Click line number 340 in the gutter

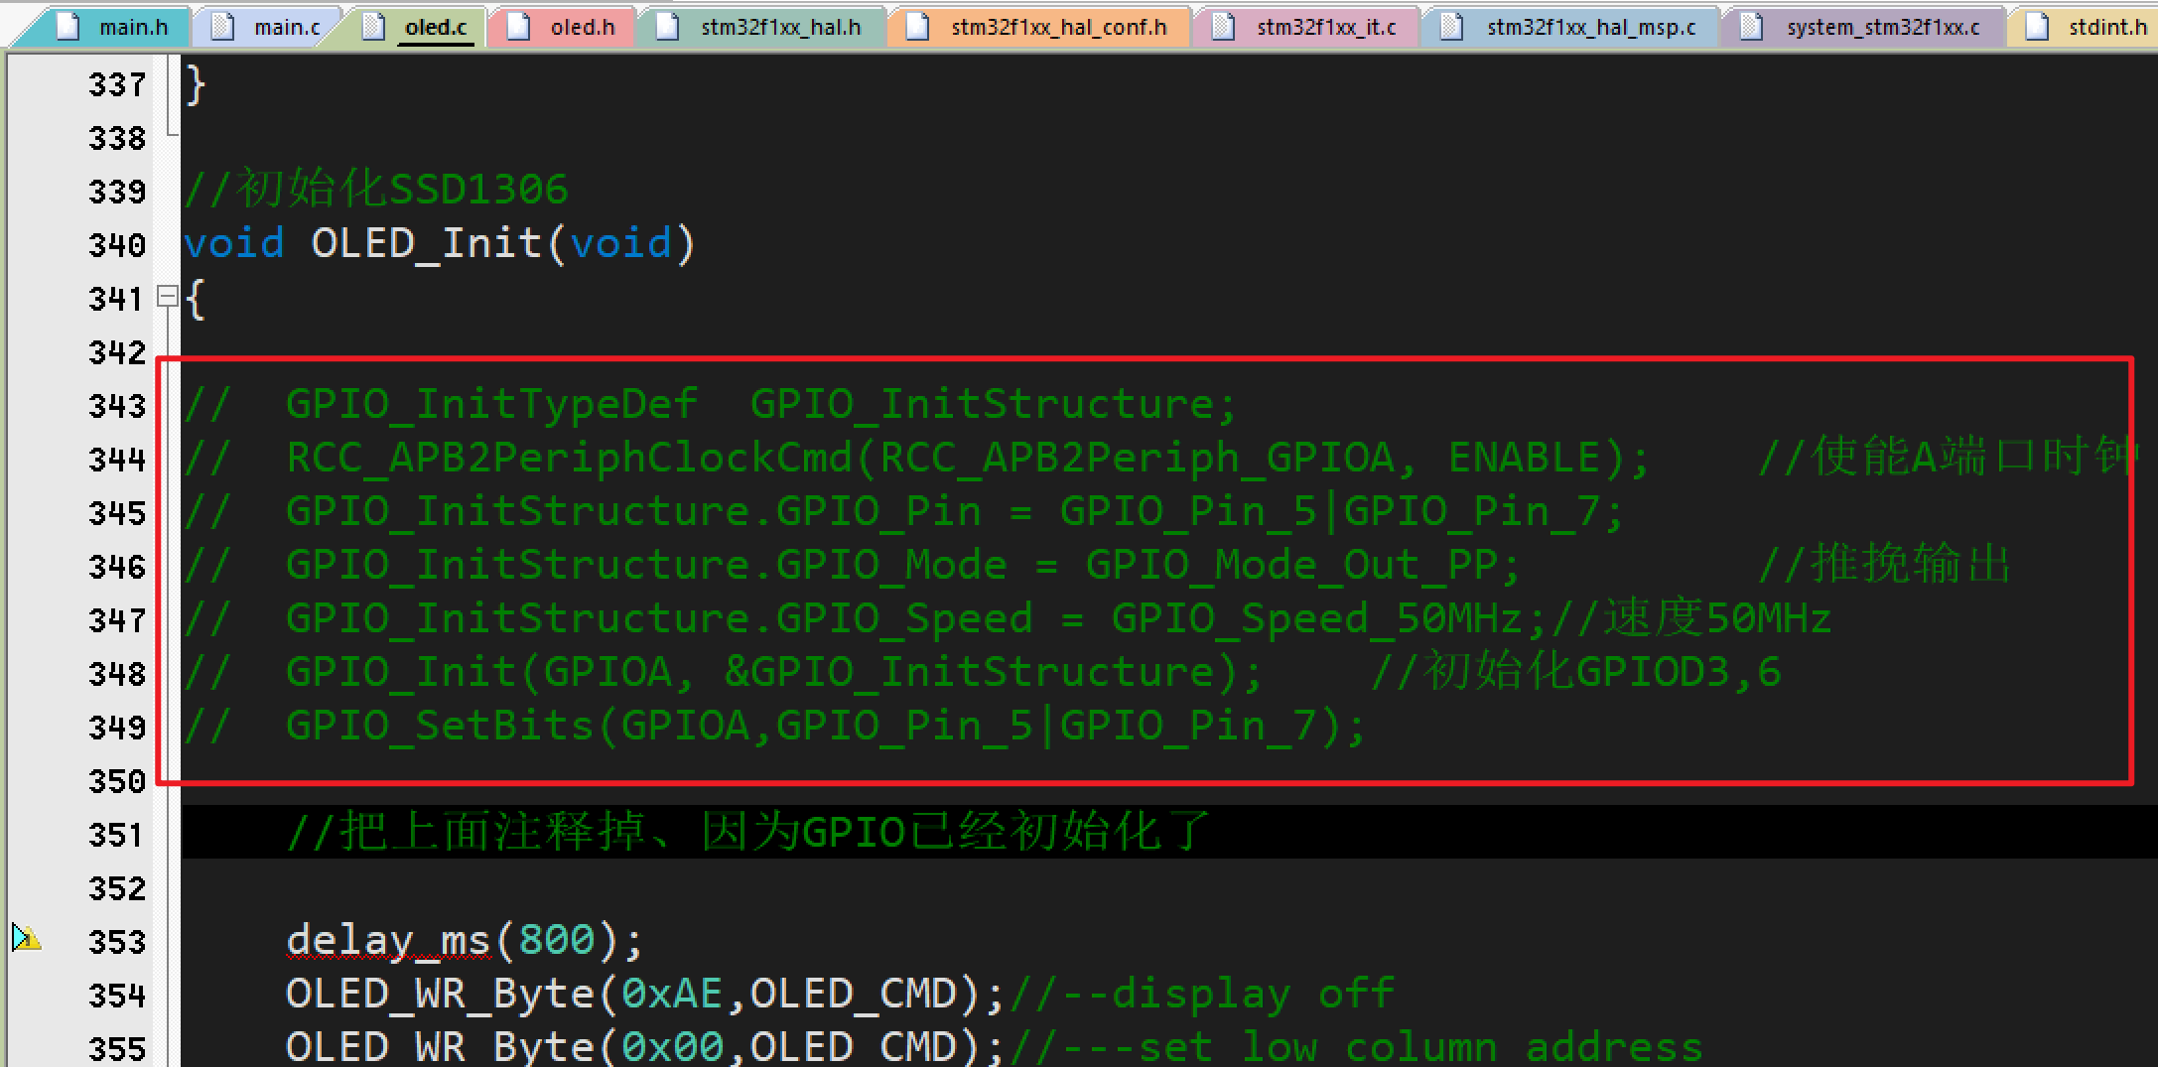point(117,245)
